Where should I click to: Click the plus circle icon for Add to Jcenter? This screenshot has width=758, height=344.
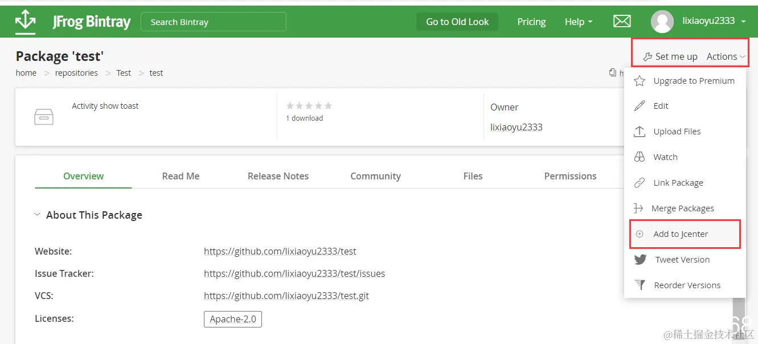(x=640, y=234)
